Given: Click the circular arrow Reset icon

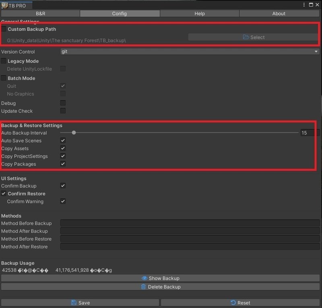Looking at the screenshot, I should [x=233, y=302].
